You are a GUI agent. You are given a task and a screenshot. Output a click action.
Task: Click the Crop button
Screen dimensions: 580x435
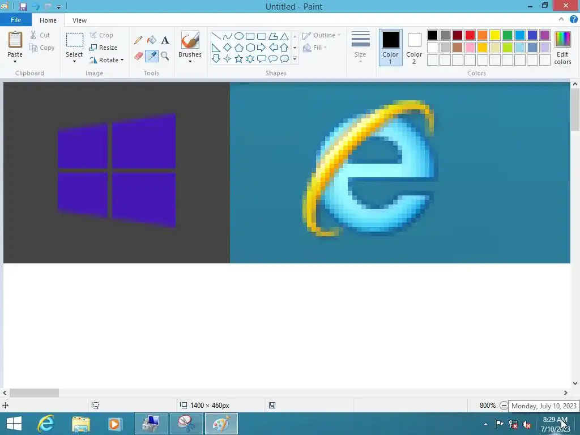click(101, 35)
